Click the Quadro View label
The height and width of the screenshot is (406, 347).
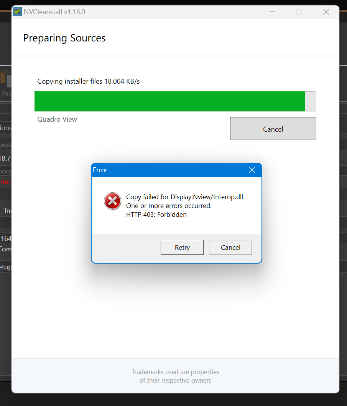pyautogui.click(x=57, y=119)
